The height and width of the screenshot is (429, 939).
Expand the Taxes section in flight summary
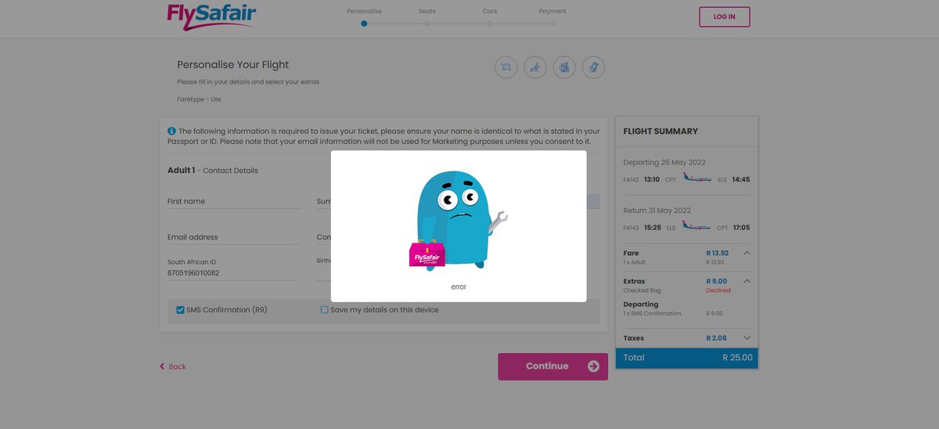pos(747,338)
